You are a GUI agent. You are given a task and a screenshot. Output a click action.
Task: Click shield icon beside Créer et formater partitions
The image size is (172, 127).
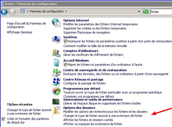click(x=3, y=119)
